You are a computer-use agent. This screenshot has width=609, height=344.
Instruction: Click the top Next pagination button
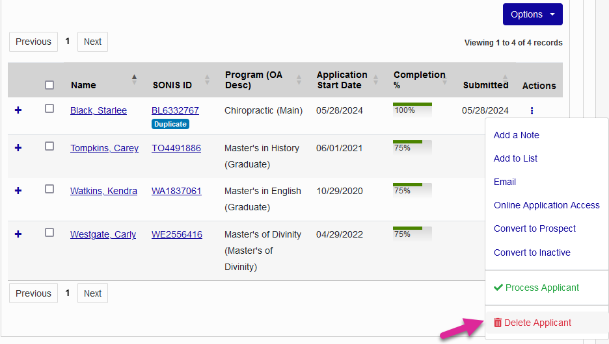pyautogui.click(x=92, y=42)
